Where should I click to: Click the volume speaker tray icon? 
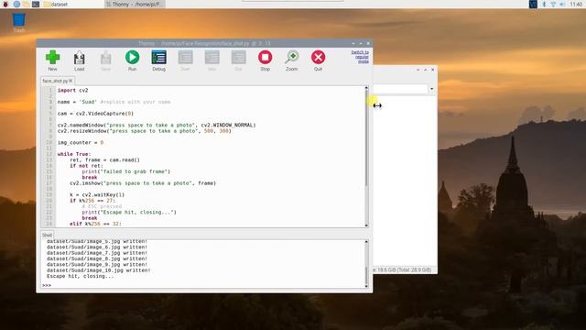point(562,4)
